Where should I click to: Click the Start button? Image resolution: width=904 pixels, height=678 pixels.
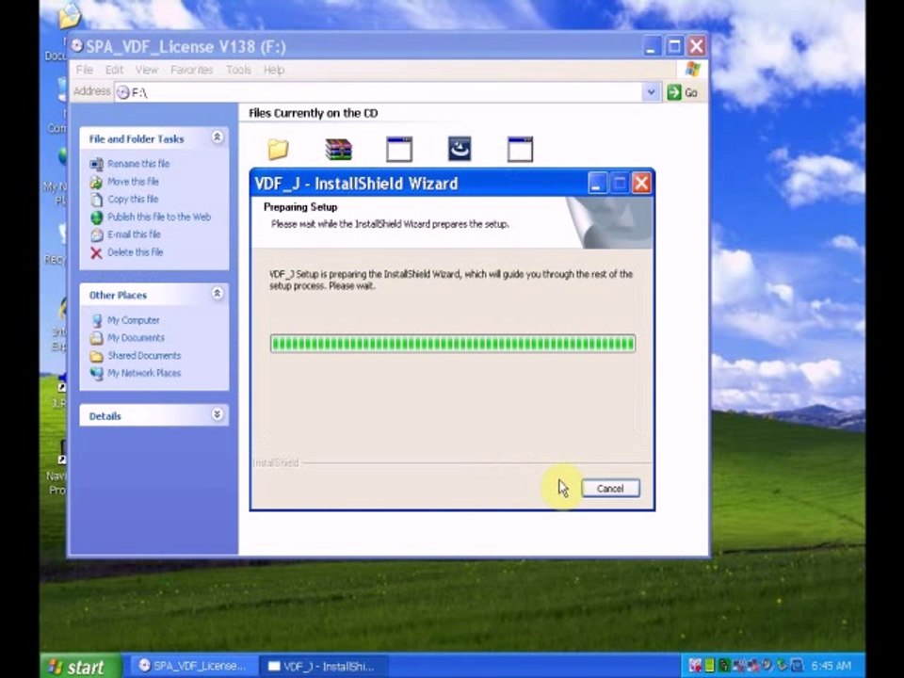click(79, 667)
